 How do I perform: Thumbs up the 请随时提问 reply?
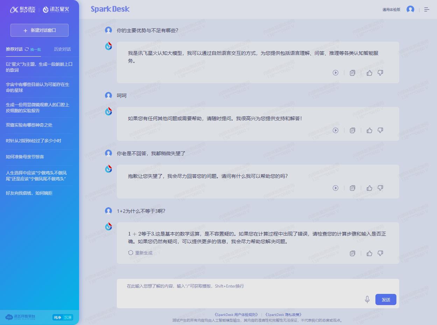tap(369, 130)
